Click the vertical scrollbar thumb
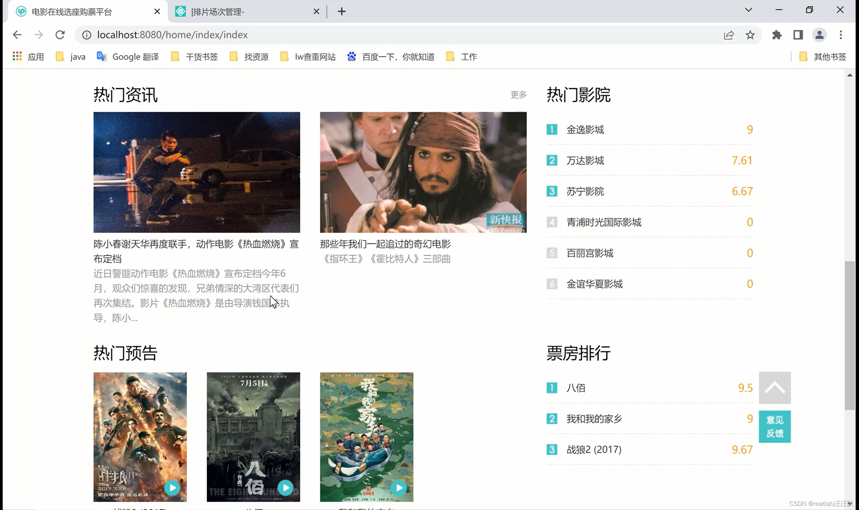This screenshot has height=510, width=859. coord(849,335)
